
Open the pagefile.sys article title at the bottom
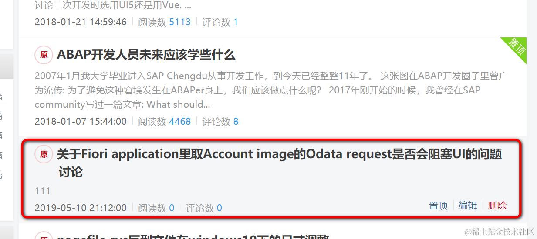[193, 236]
